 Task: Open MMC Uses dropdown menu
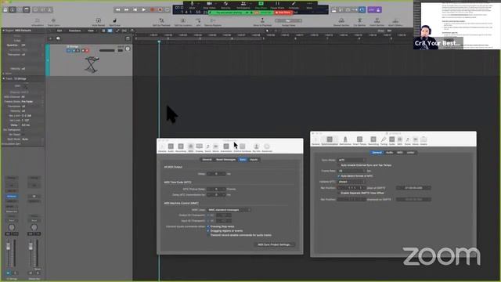click(229, 210)
